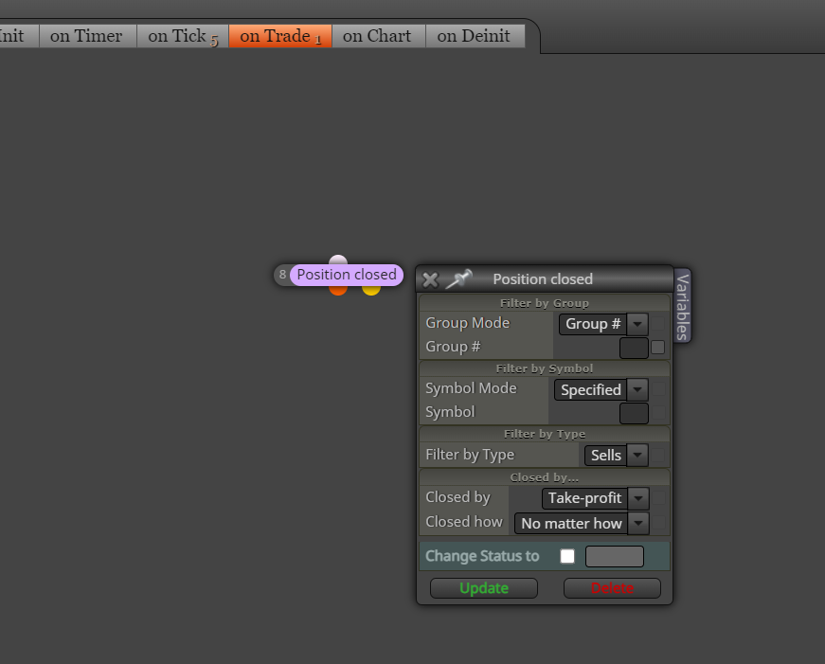Click the Filter by Symbol section header
Viewport: 825px width, 664px height.
tap(544, 368)
